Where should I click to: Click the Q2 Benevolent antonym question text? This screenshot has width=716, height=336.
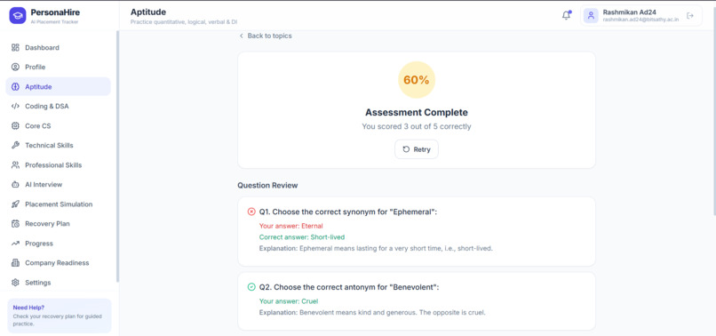[349, 287]
